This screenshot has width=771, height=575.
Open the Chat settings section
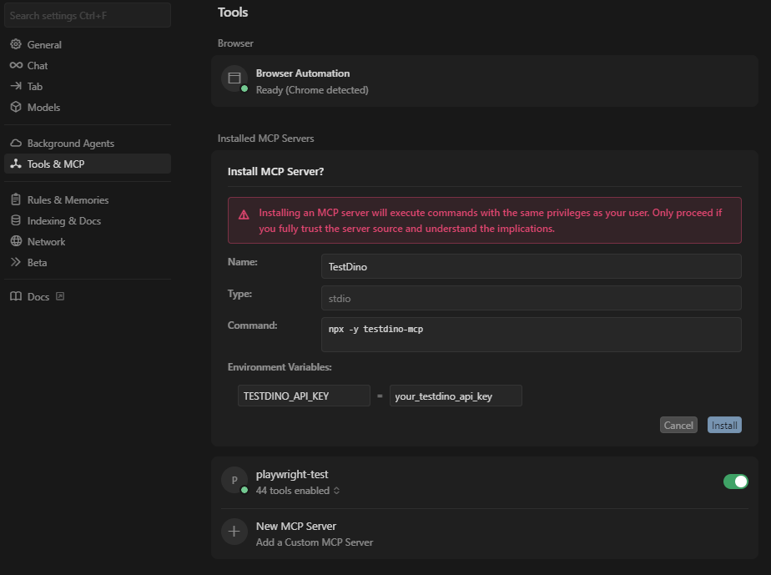(38, 65)
